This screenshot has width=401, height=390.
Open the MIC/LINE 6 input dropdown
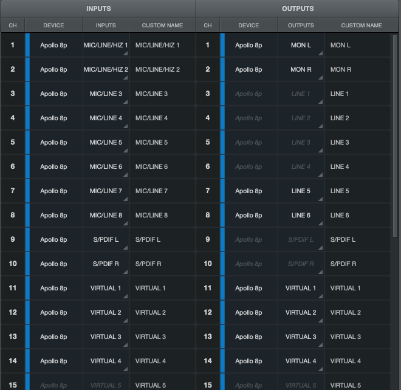(106, 166)
